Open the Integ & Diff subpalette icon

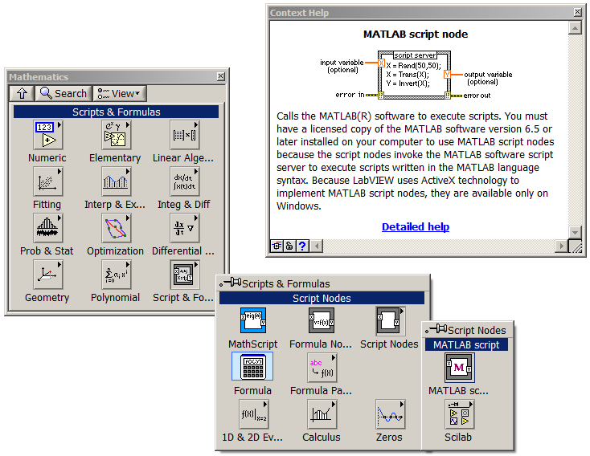pyautogui.click(x=184, y=181)
